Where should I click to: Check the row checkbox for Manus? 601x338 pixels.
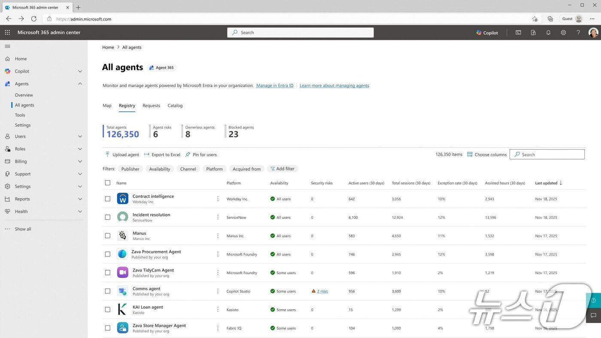(108, 235)
